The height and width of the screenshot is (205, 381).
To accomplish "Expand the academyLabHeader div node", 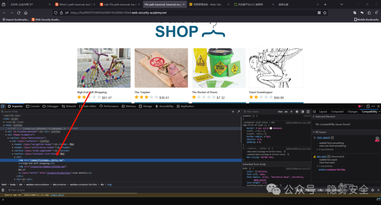I will (x=6, y=132).
